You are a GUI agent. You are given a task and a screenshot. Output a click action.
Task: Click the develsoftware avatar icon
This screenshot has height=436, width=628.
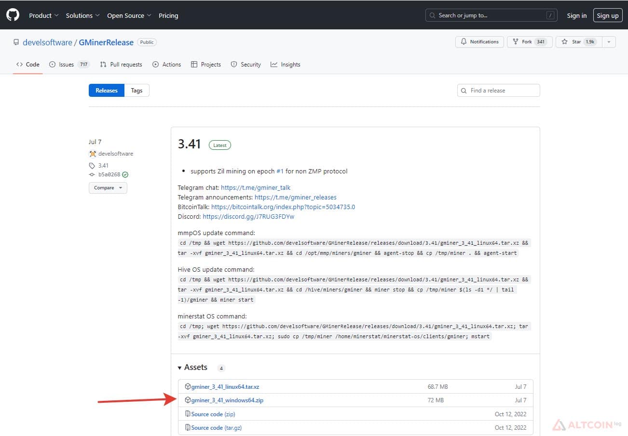pyautogui.click(x=93, y=154)
